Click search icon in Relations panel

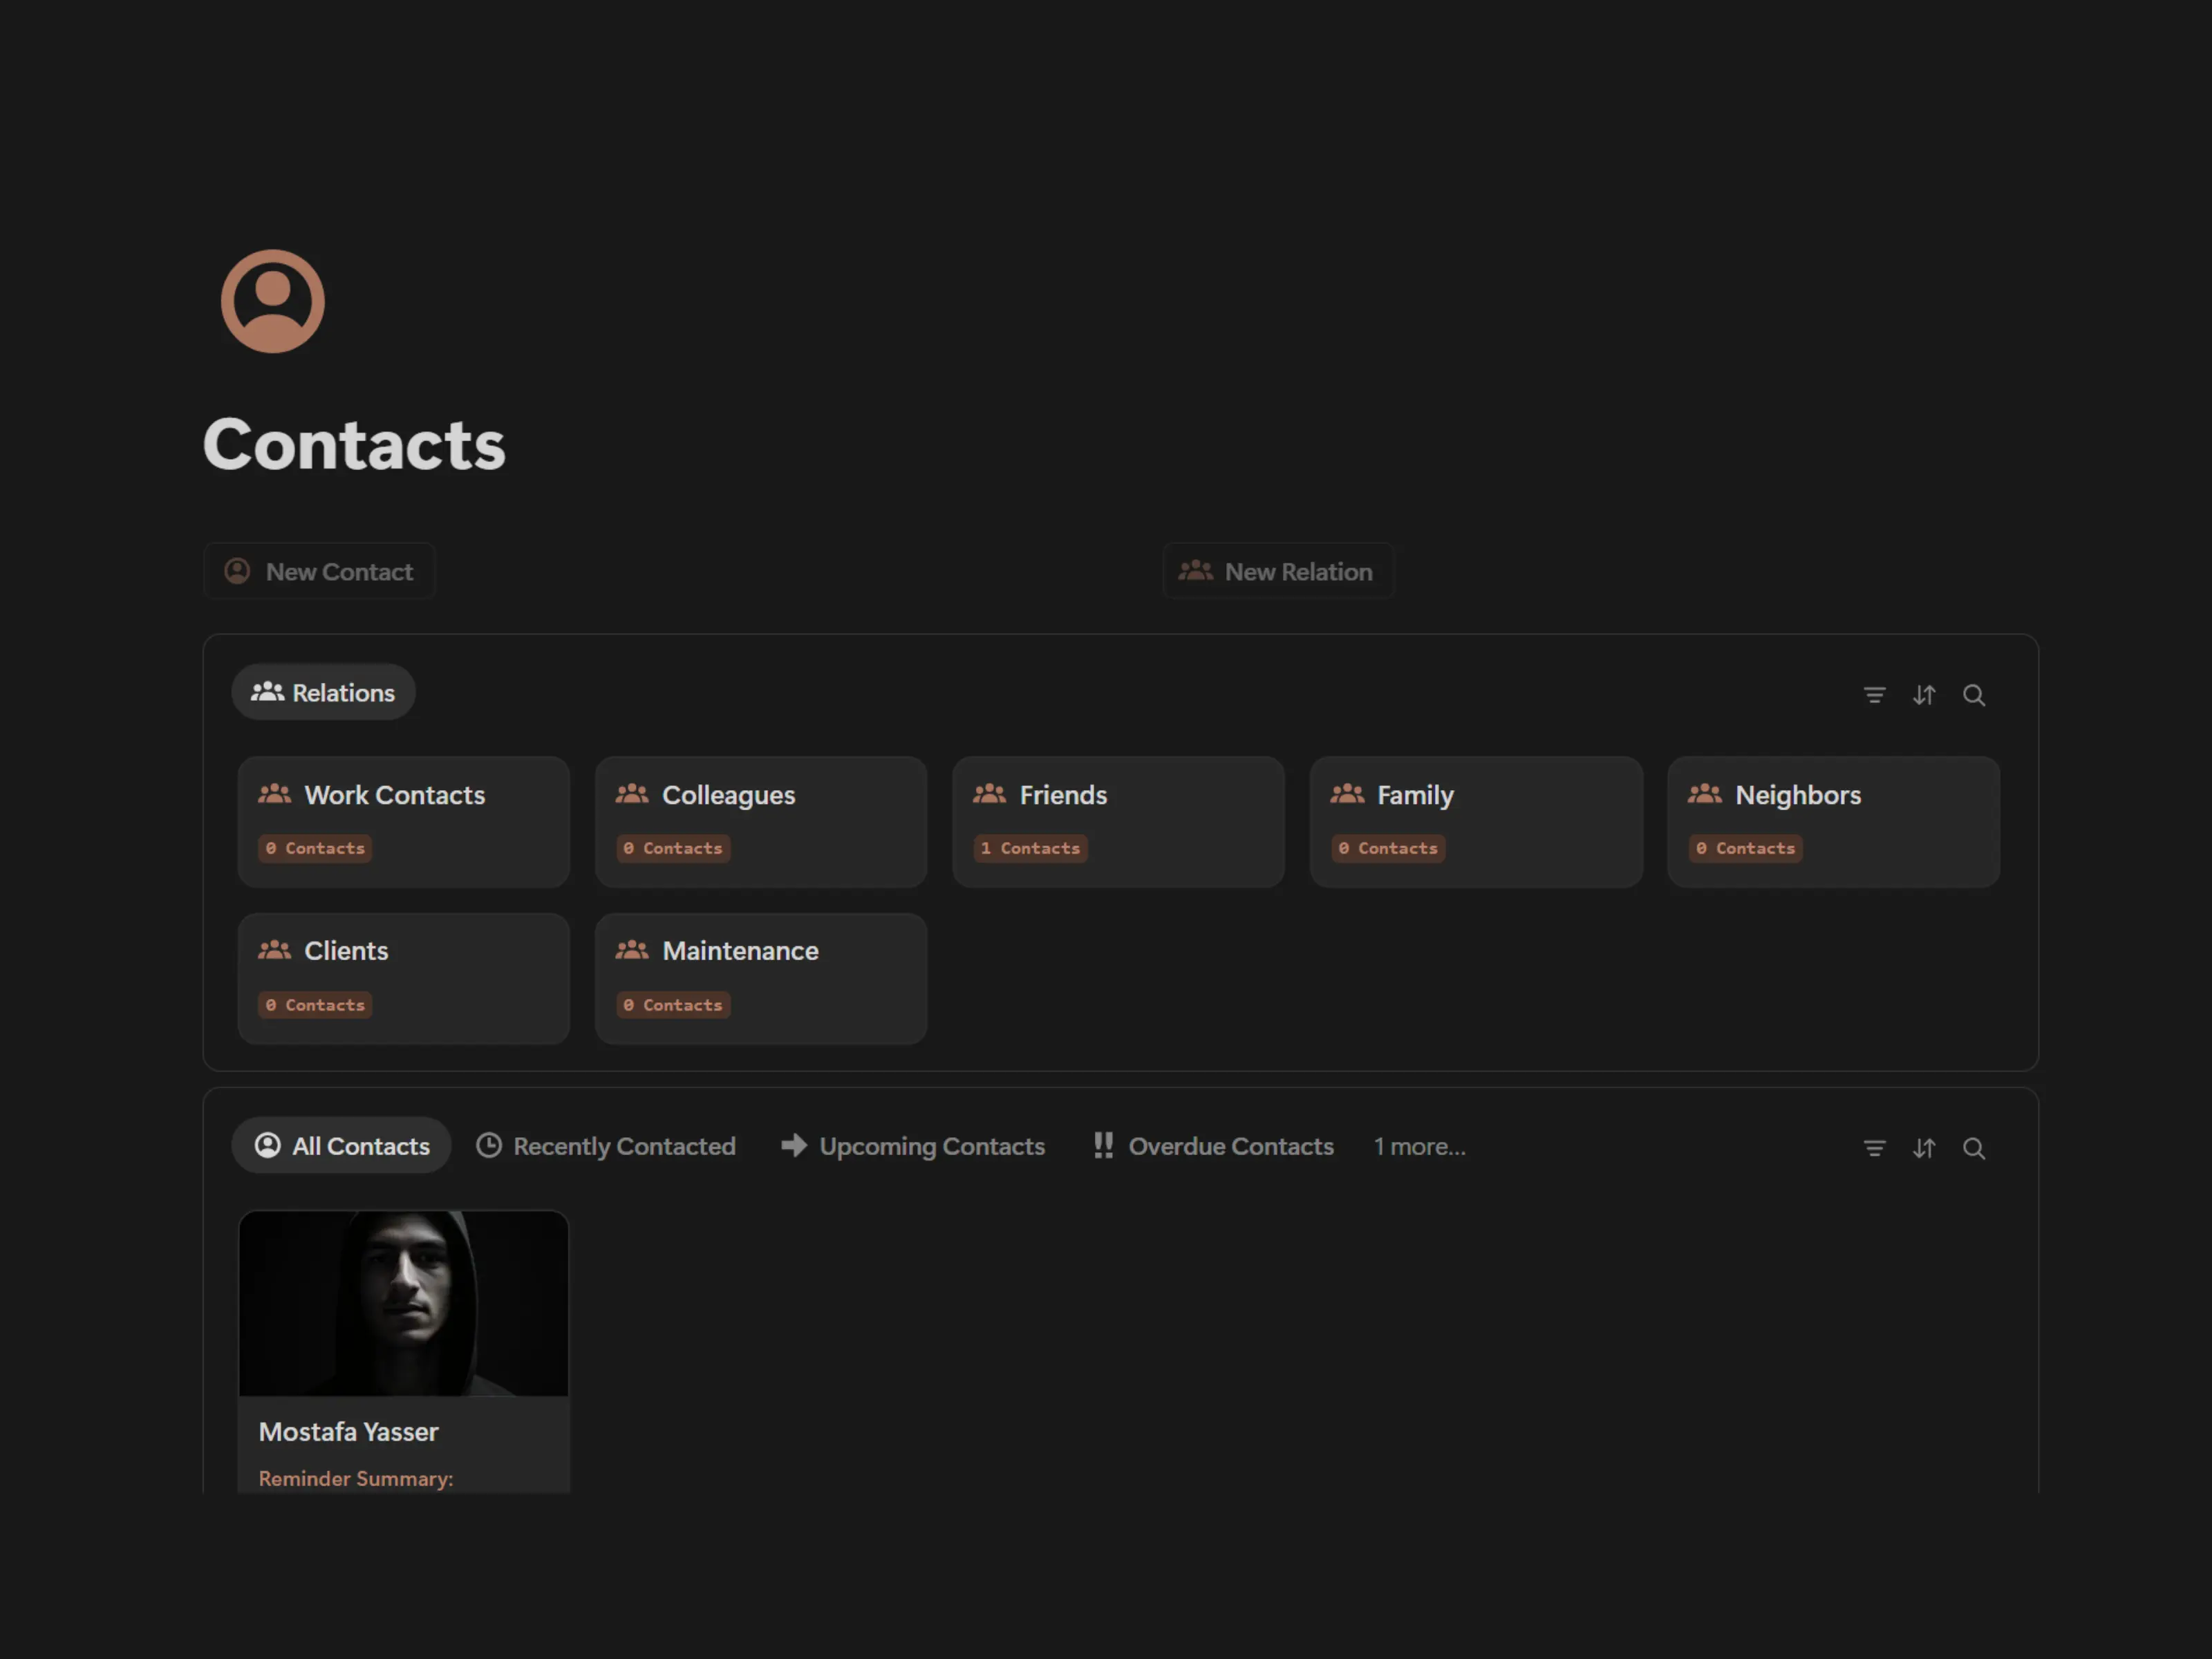tap(1973, 695)
